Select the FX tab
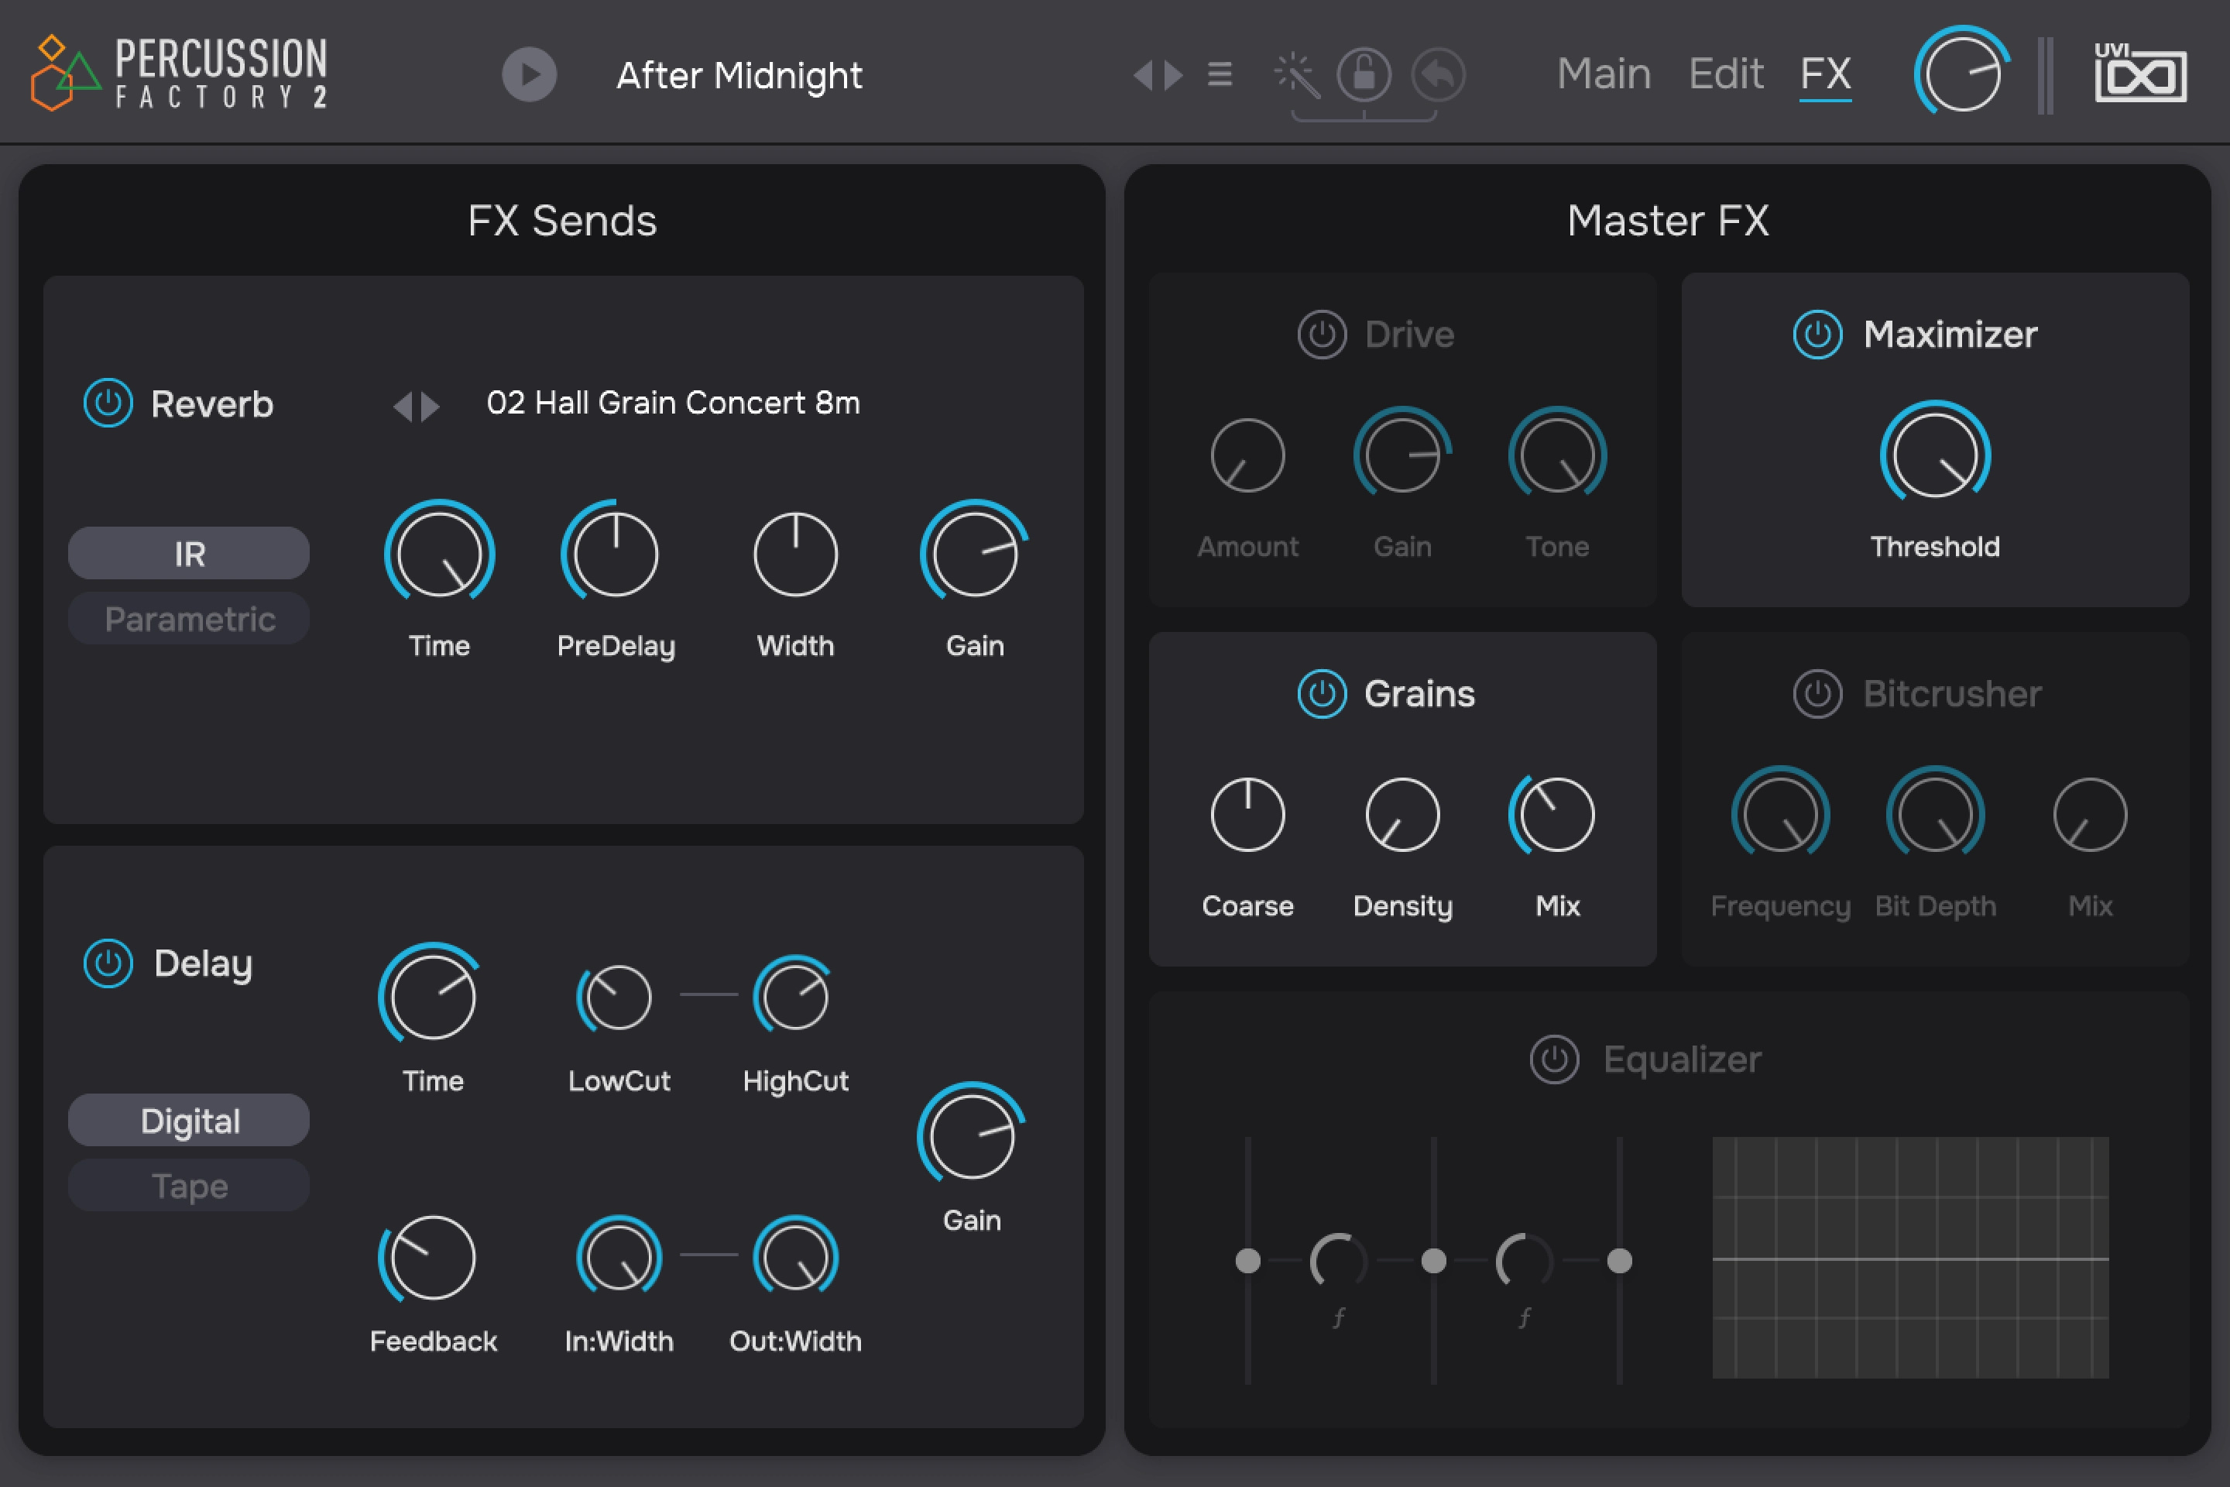This screenshot has height=1487, width=2230. coord(1825,74)
